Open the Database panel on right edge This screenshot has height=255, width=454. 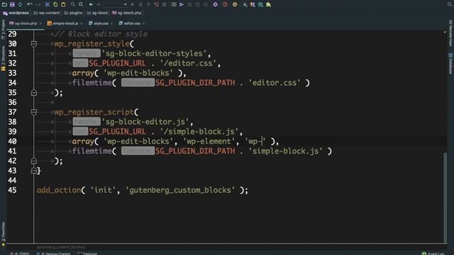click(450, 64)
